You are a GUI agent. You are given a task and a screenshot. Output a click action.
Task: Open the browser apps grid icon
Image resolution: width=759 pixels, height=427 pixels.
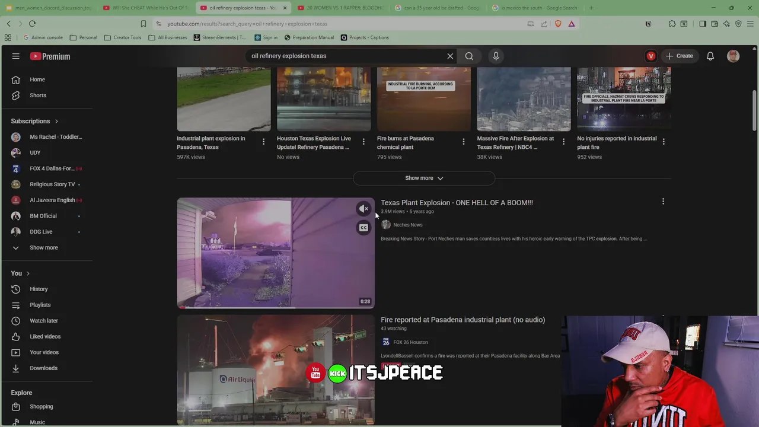click(x=8, y=37)
